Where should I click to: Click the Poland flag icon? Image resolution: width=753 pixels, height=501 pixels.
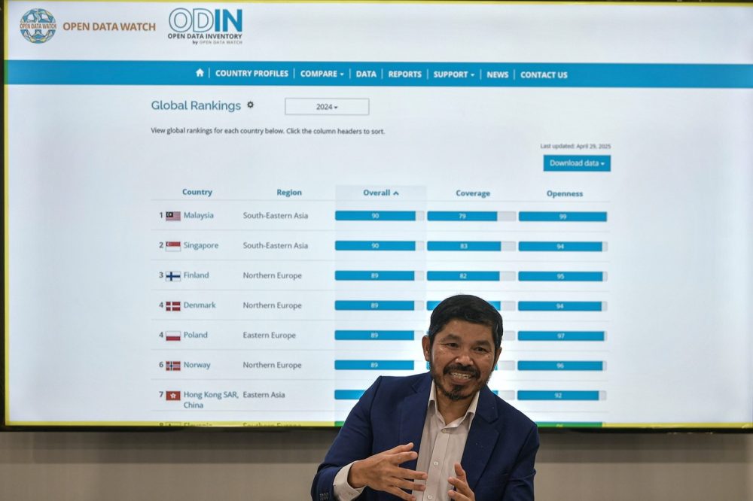(x=173, y=336)
